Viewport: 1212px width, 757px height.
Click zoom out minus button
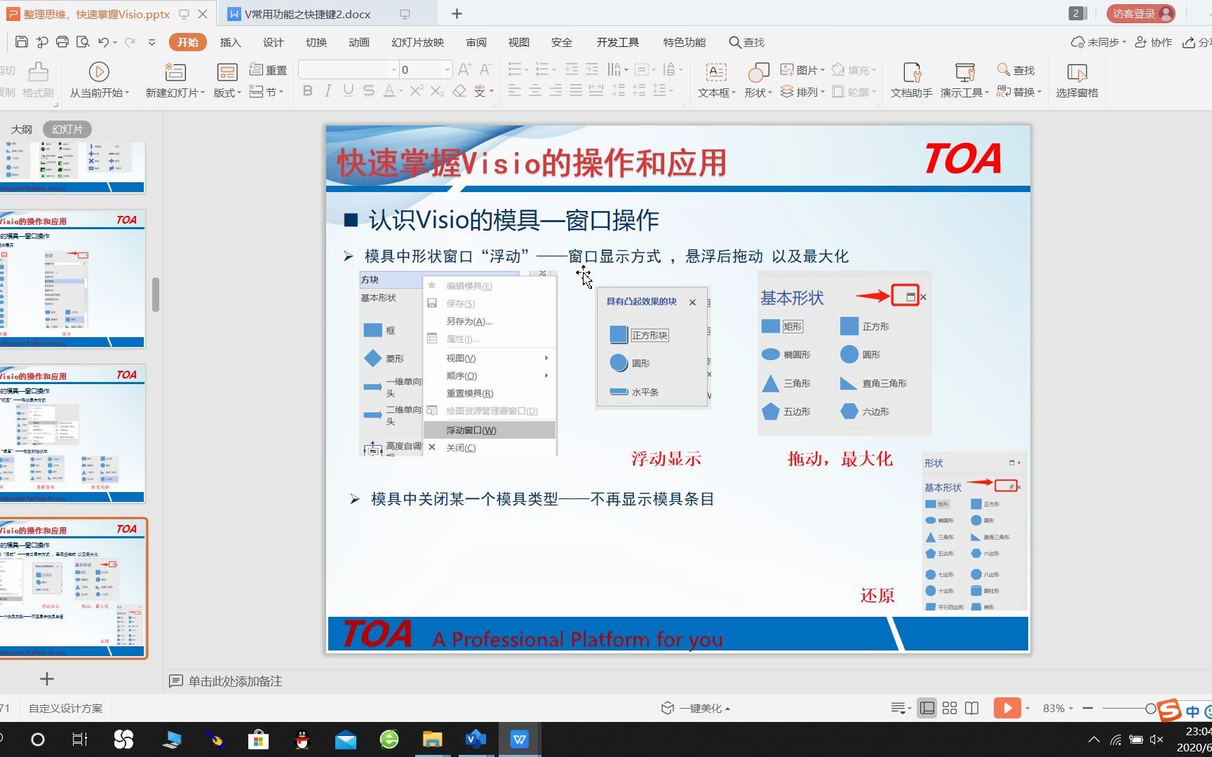[x=1088, y=709]
